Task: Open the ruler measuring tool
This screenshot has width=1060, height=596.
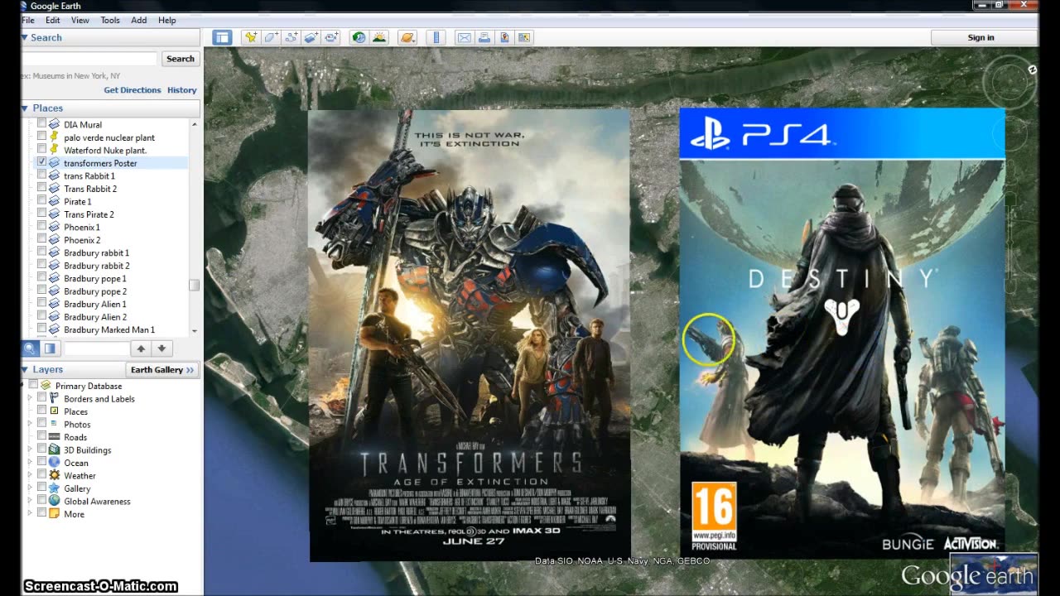Action: [x=436, y=37]
